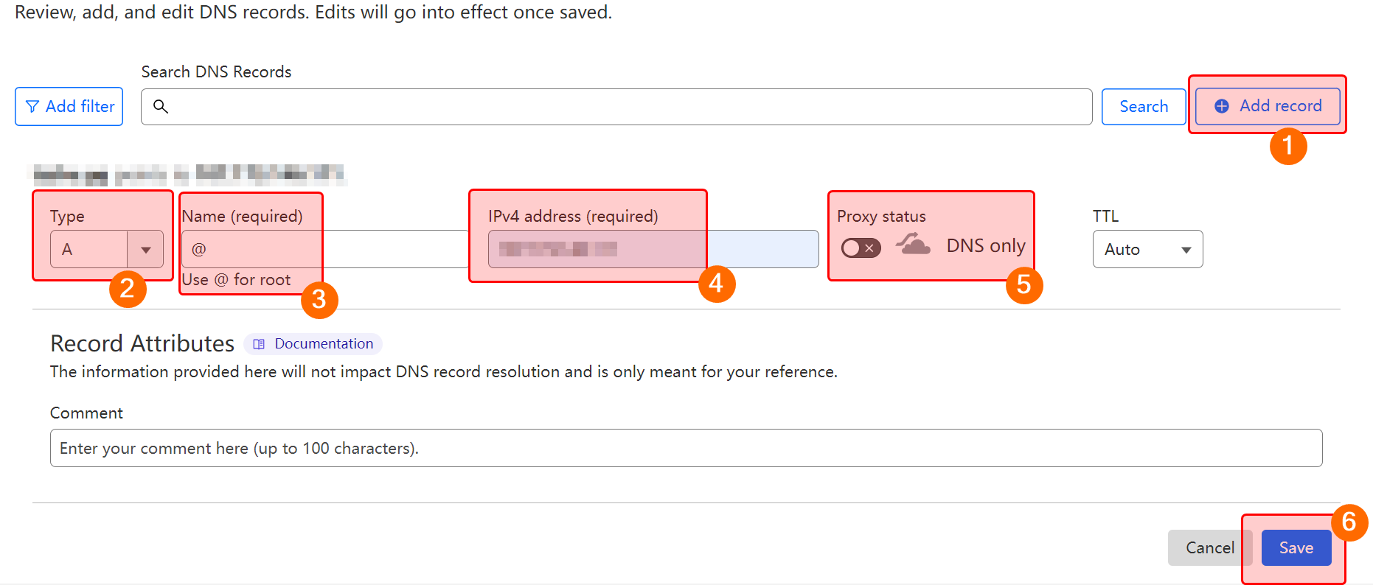
Task: Open the Record Attributes Documentation link
Action: 323,344
